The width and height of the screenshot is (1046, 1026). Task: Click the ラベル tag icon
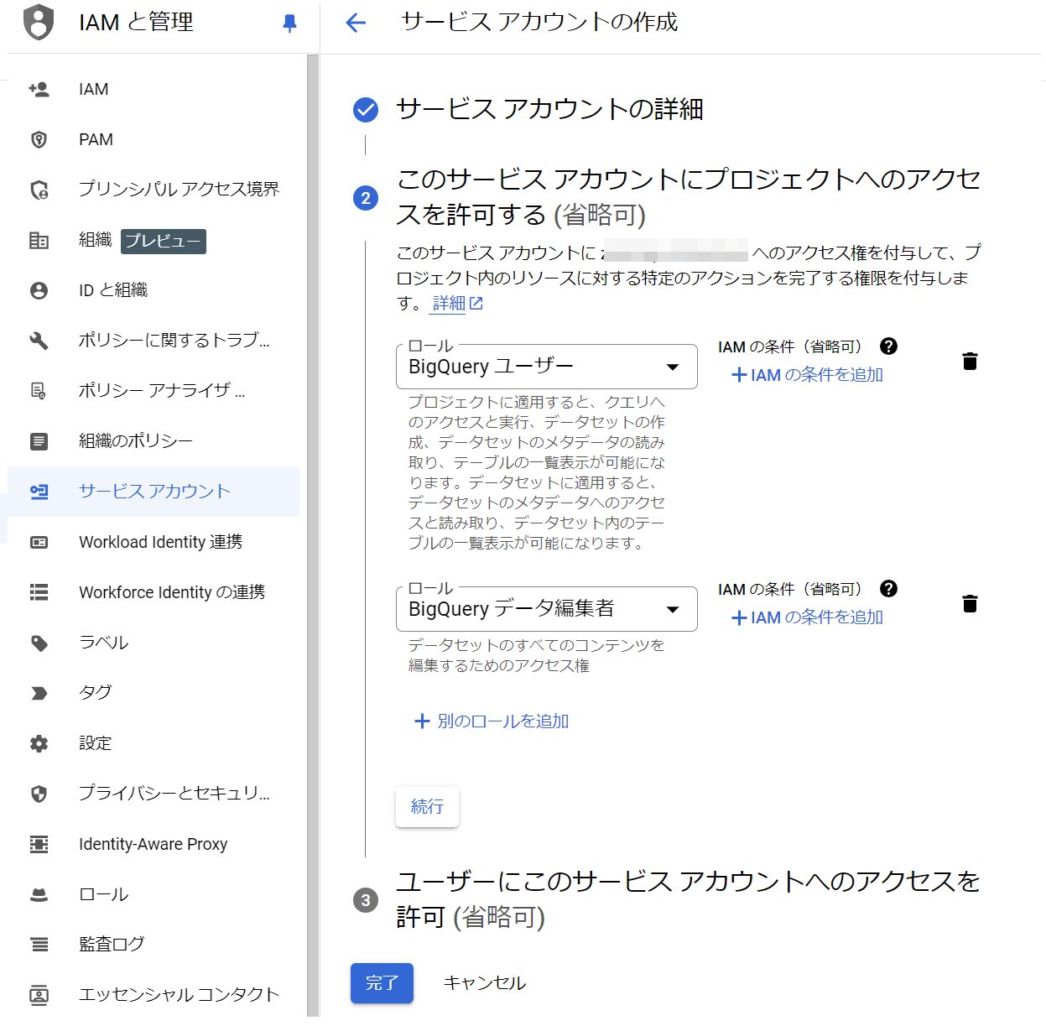39,643
